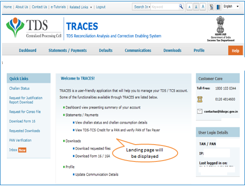Click the search magnifier icon
Screen dimensions: 245x187
(x=181, y=6)
